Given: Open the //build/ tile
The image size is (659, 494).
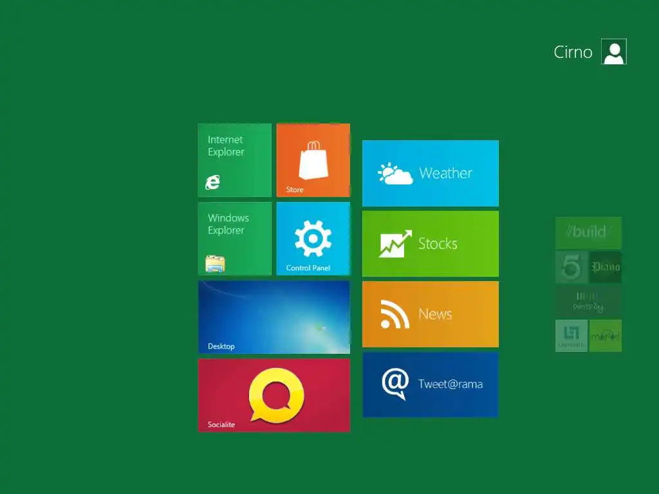Looking at the screenshot, I should (588, 233).
